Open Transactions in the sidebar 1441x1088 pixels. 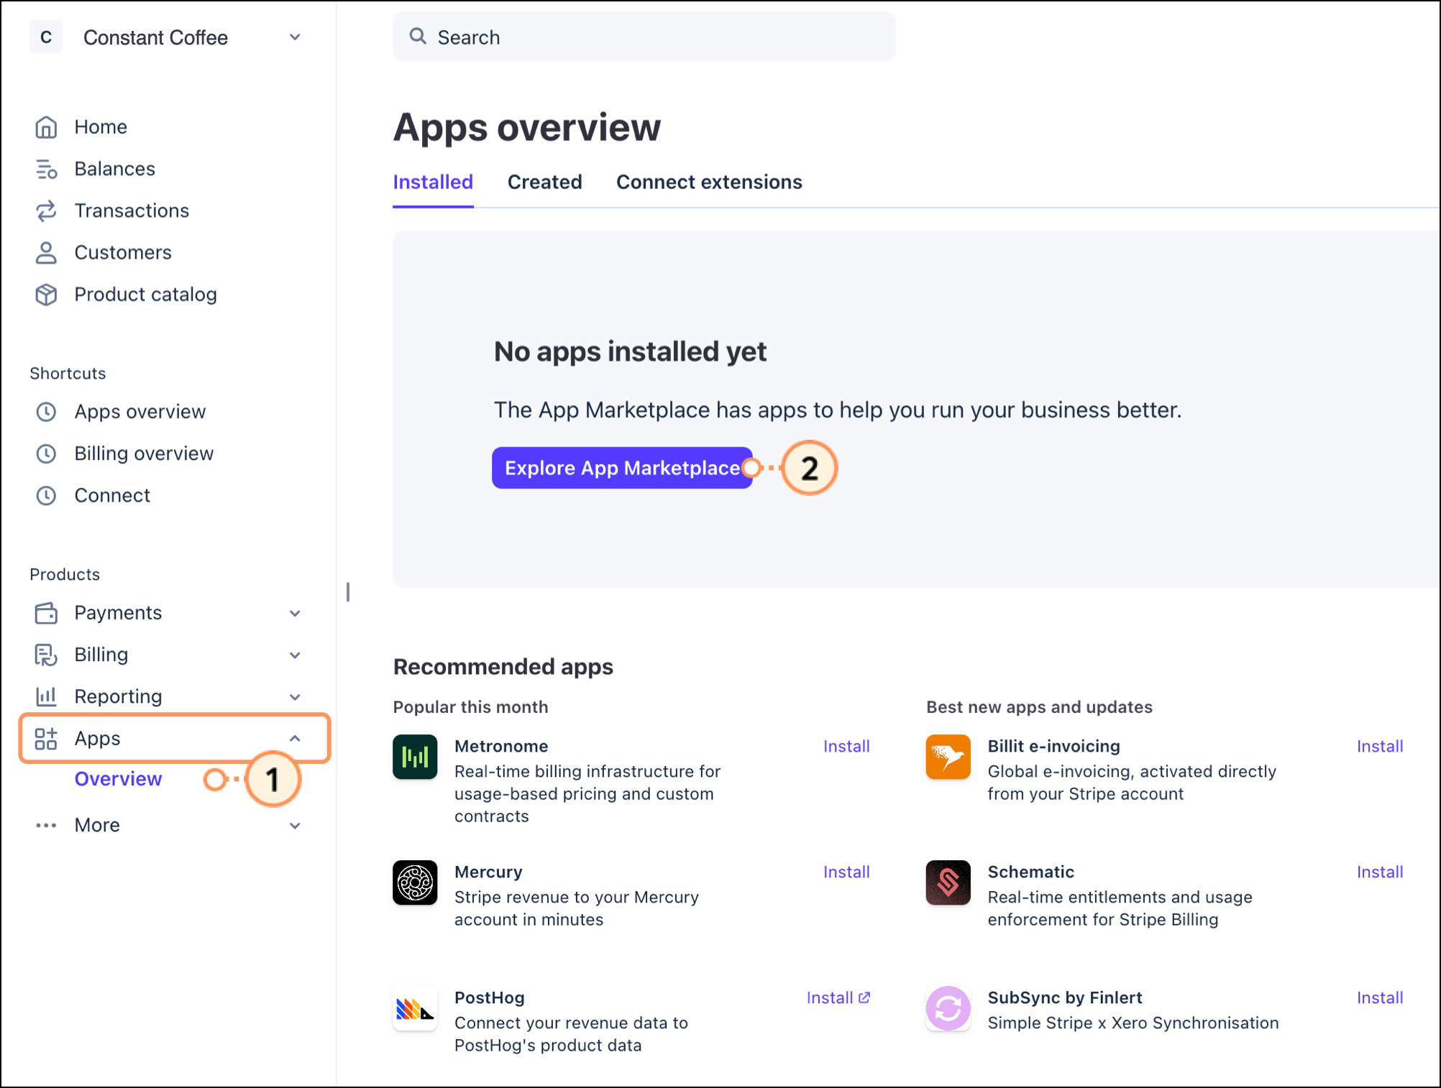coord(132,211)
